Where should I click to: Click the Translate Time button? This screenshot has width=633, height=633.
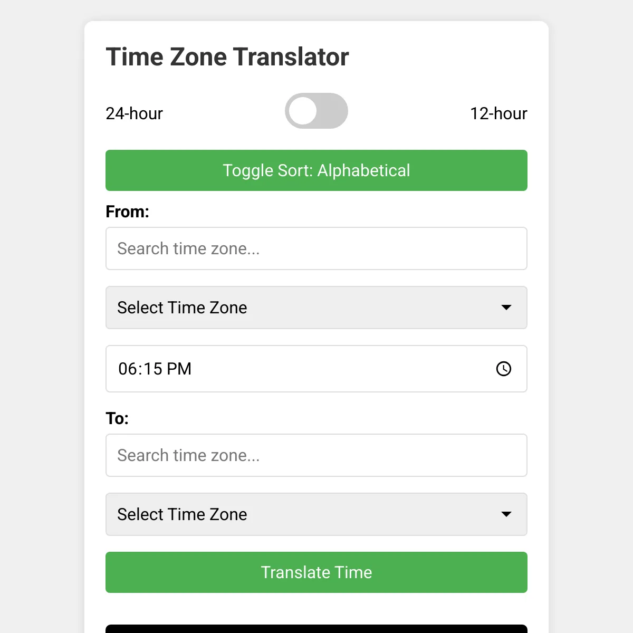[x=316, y=572]
